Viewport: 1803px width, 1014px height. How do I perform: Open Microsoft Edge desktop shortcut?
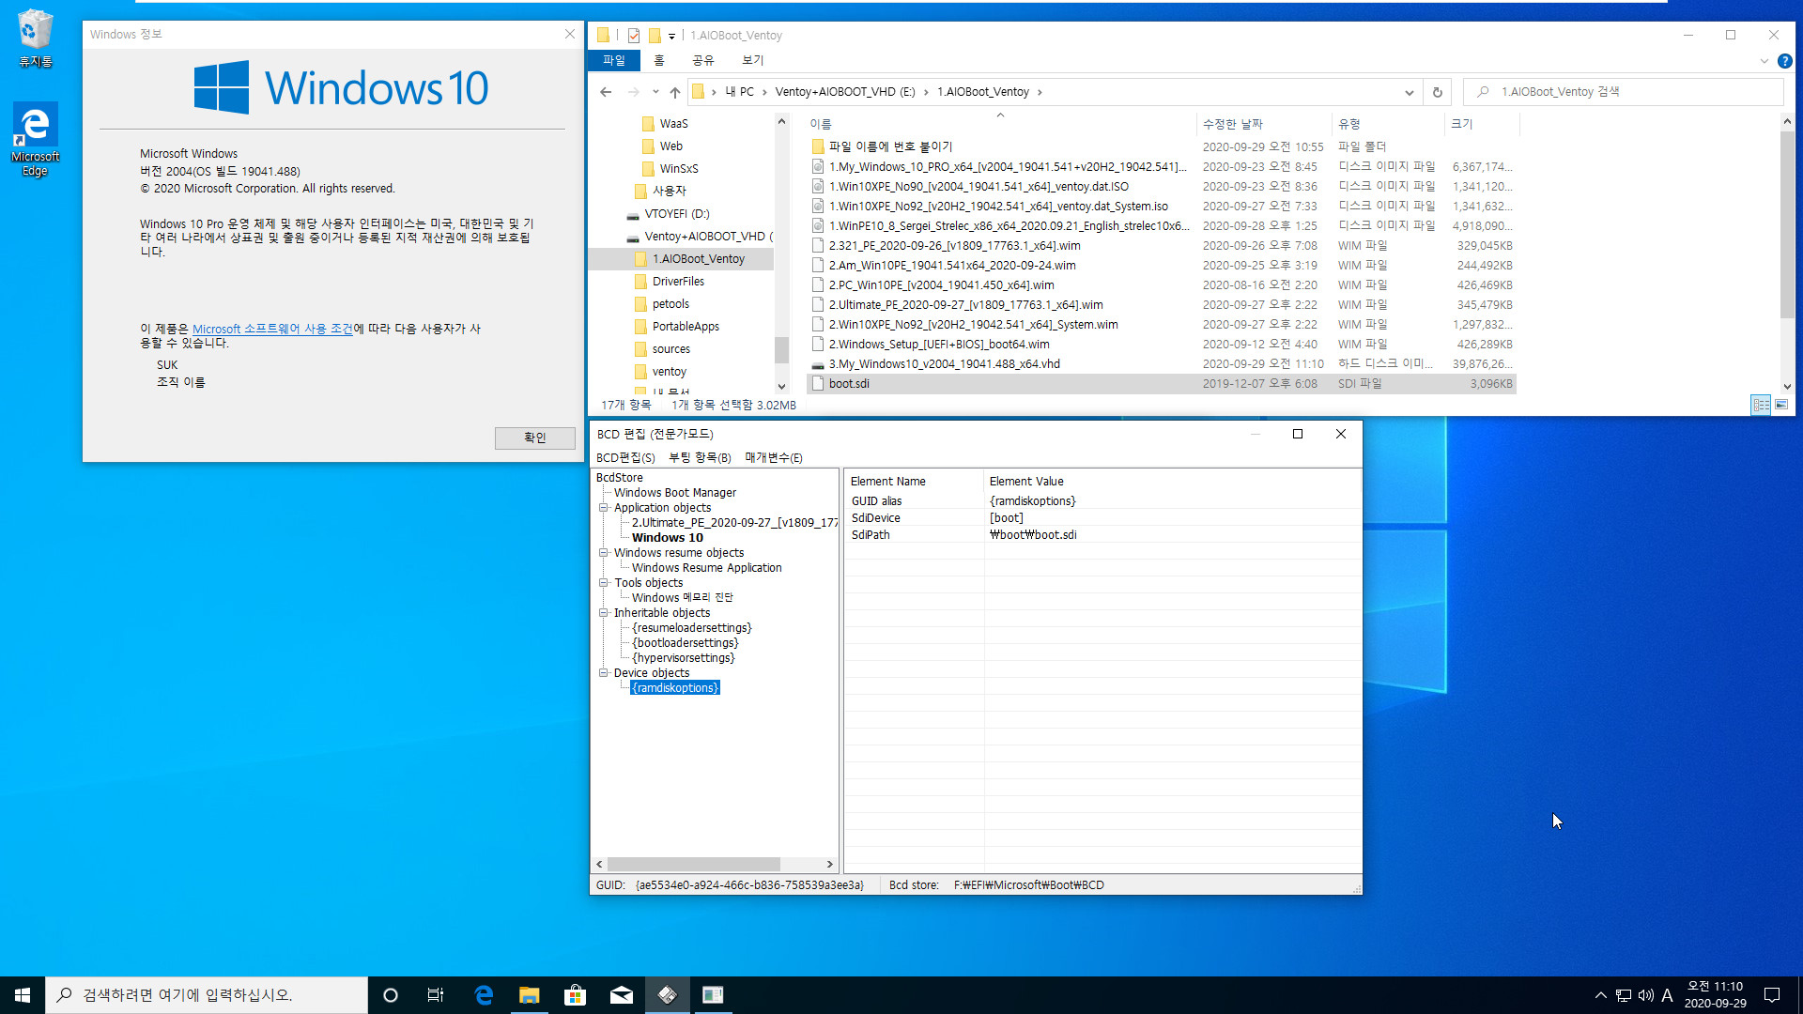click(x=36, y=139)
